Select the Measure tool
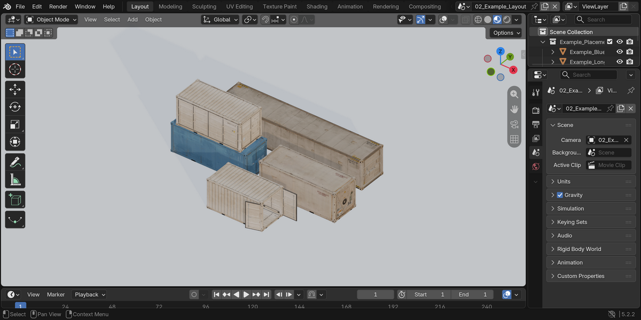Image resolution: width=641 pixels, height=320 pixels. click(x=15, y=180)
